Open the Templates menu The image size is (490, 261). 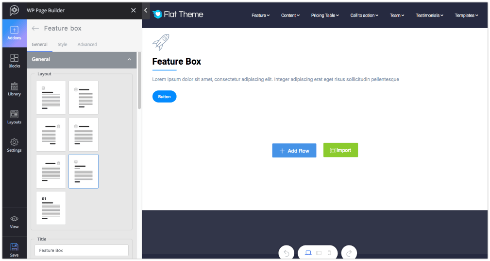466,16
